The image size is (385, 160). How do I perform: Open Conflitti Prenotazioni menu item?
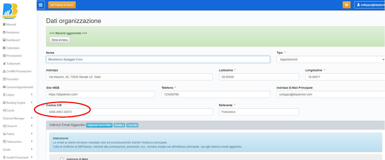point(19,71)
